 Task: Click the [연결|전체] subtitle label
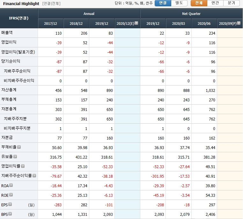click(51, 3)
